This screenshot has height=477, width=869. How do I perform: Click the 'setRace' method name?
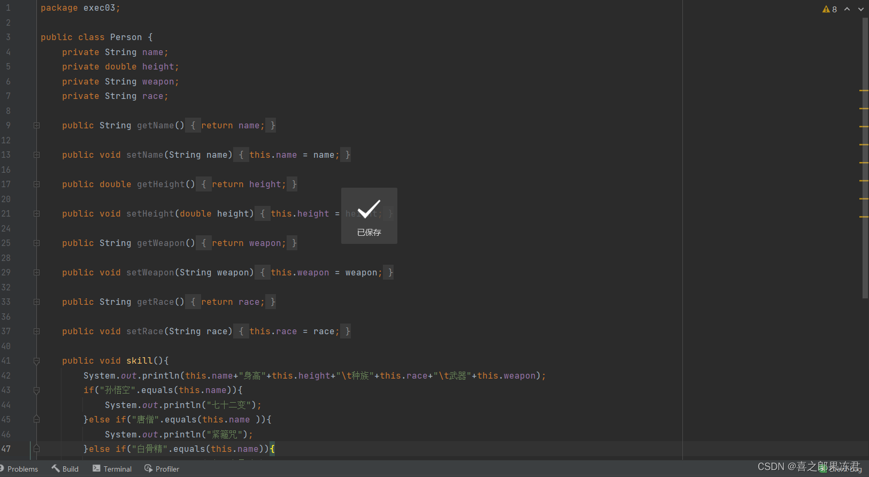(145, 332)
